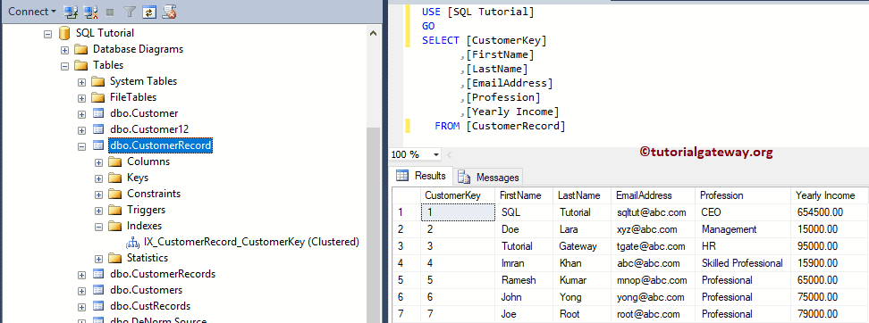Switch to the Results tab

tap(421, 176)
